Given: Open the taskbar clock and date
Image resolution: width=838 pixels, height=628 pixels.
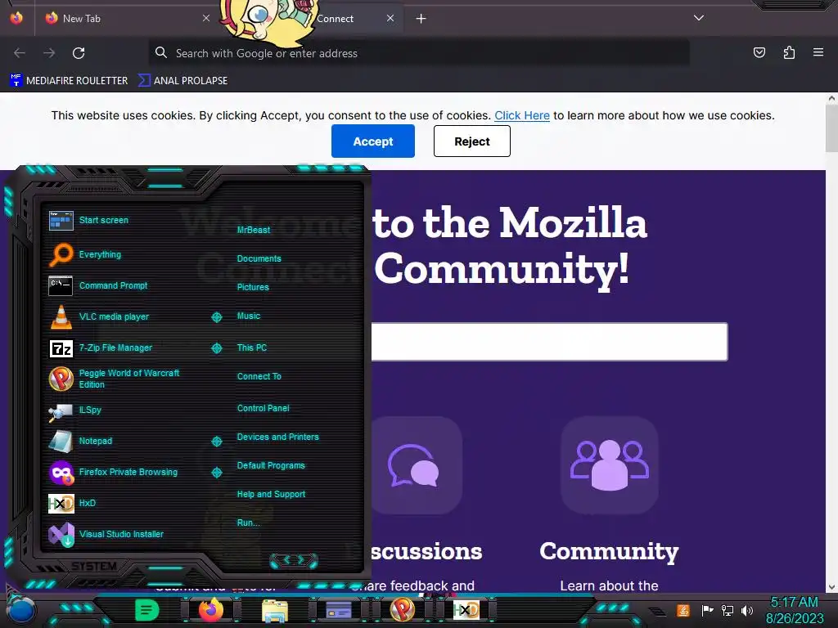Looking at the screenshot, I should [795, 610].
